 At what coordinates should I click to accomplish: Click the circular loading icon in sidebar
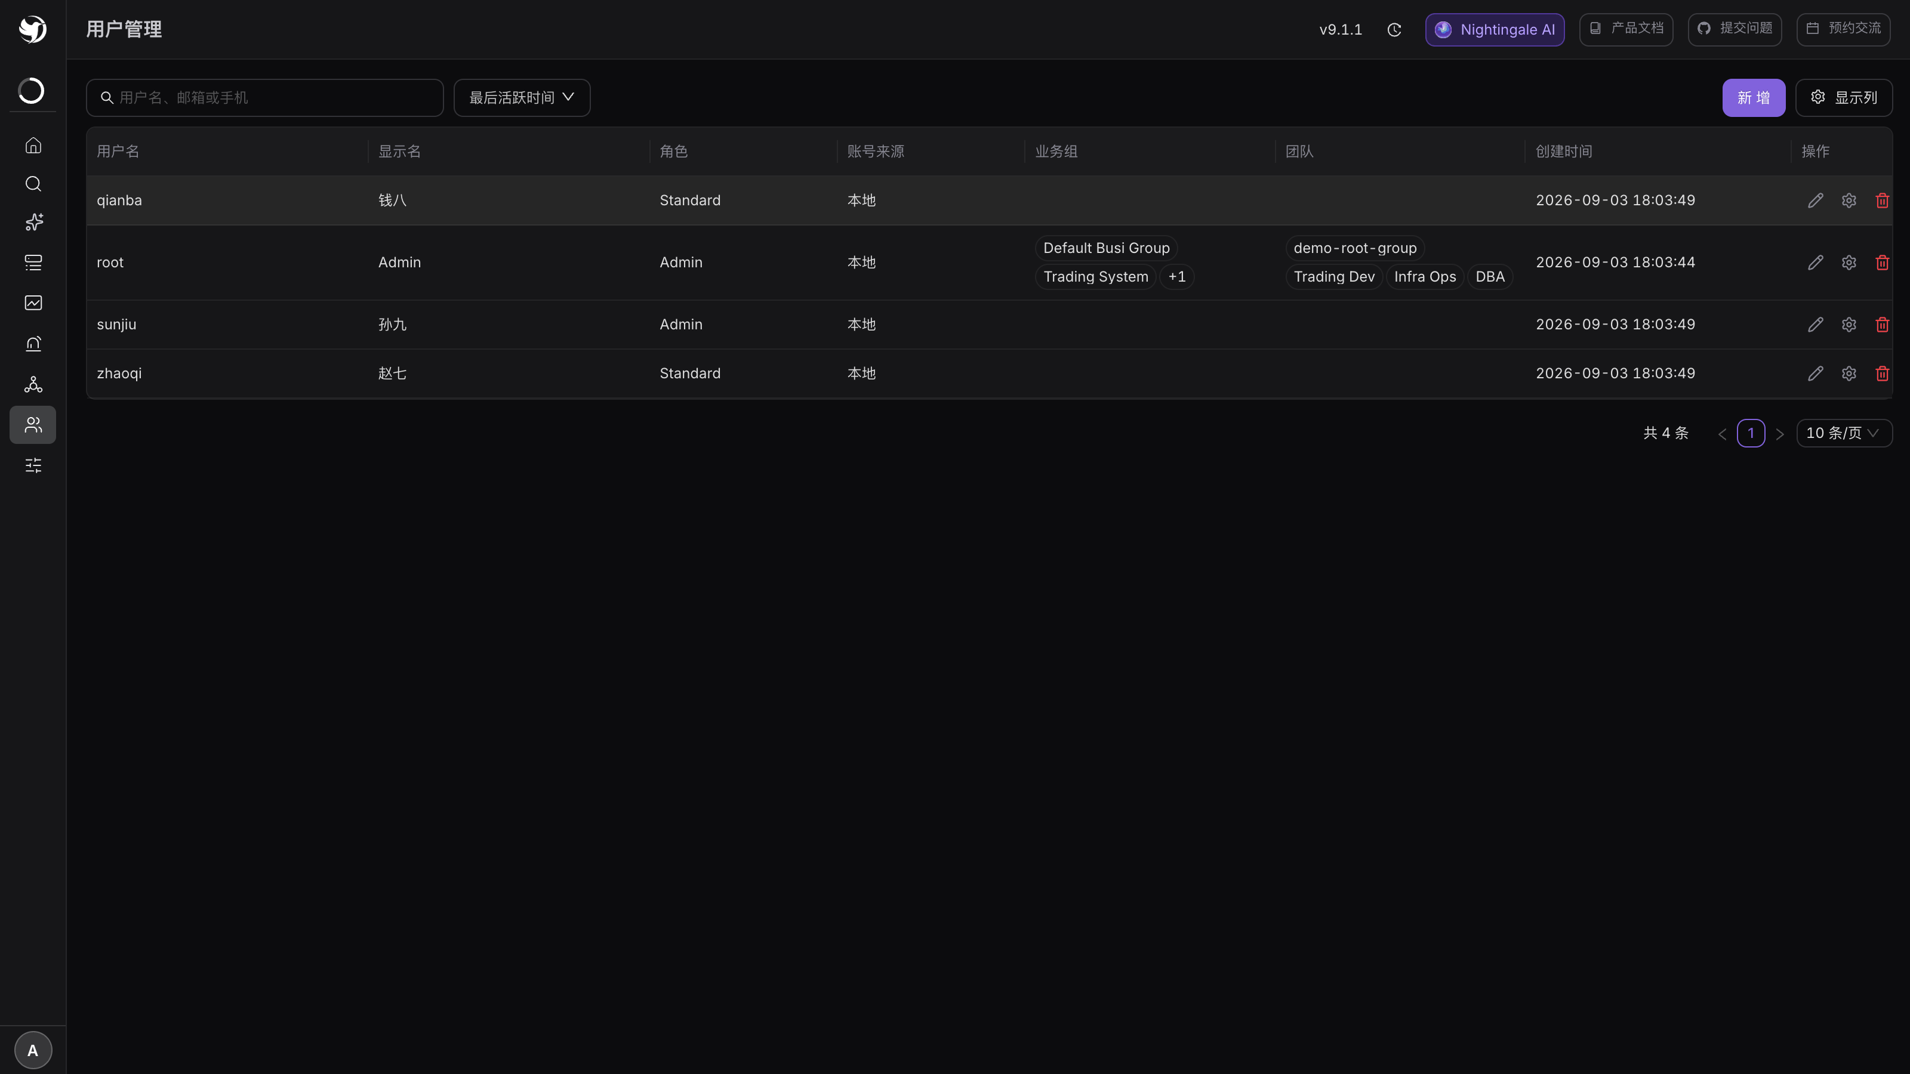[31, 91]
